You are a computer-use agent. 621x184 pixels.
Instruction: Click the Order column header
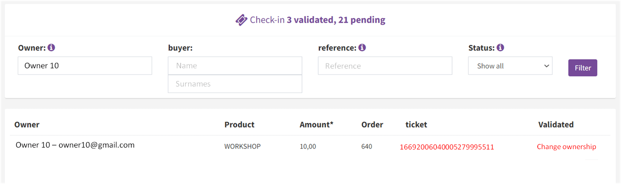click(372, 124)
